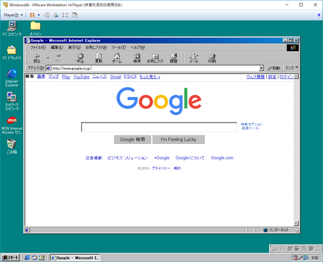The image size is (323, 262).
Task: Click in the Google search input field
Action: click(159, 127)
